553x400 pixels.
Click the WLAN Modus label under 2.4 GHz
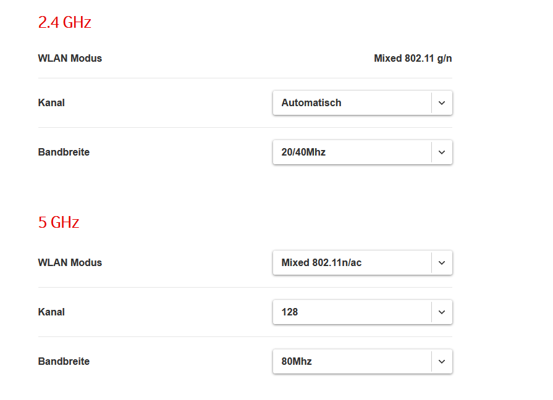click(70, 59)
